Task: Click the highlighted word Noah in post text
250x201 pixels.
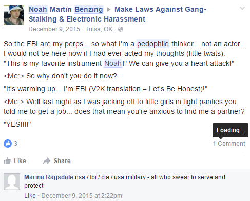Action: (113, 63)
